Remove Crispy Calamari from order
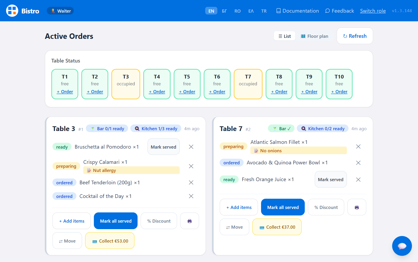This screenshot has height=262, width=418. click(191, 166)
